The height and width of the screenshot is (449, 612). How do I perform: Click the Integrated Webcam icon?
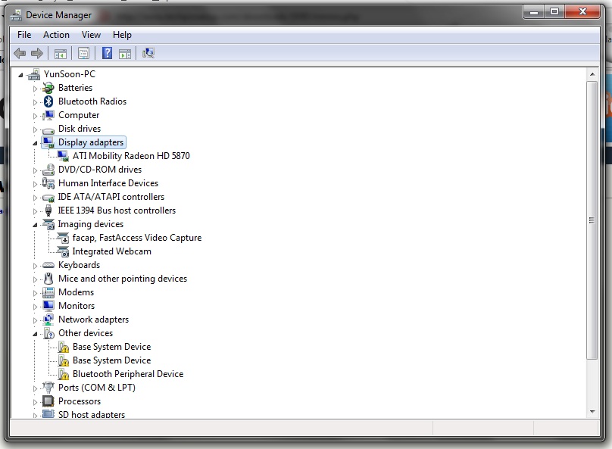pyautogui.click(x=63, y=251)
